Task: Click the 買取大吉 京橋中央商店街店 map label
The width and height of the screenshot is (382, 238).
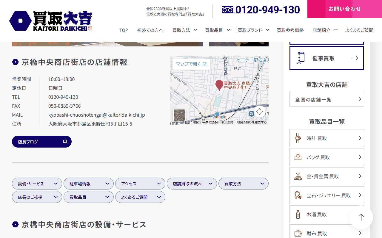Action: (x=237, y=85)
